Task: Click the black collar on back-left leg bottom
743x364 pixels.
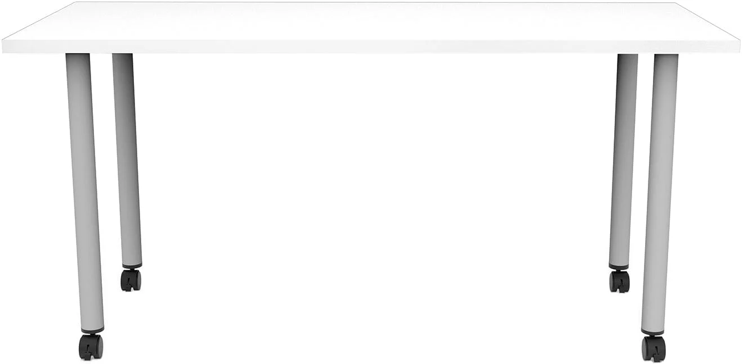Action: coord(132,266)
